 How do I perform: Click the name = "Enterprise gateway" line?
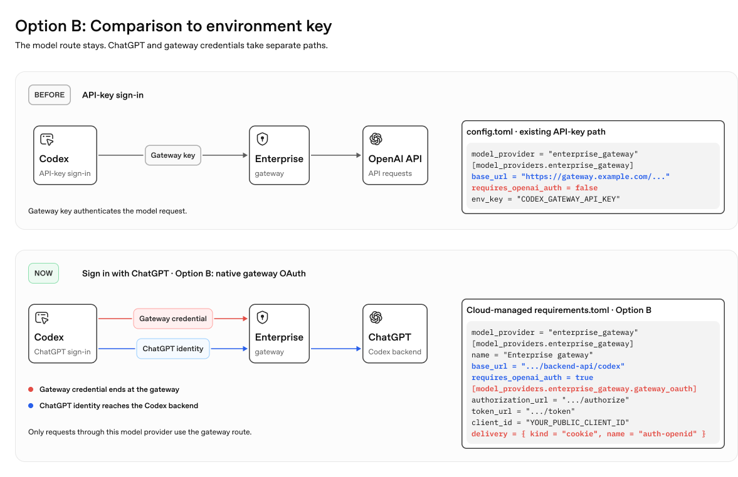click(x=532, y=356)
